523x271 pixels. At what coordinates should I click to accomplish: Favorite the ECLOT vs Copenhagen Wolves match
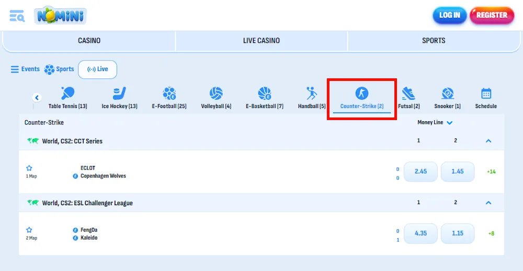[x=29, y=168]
